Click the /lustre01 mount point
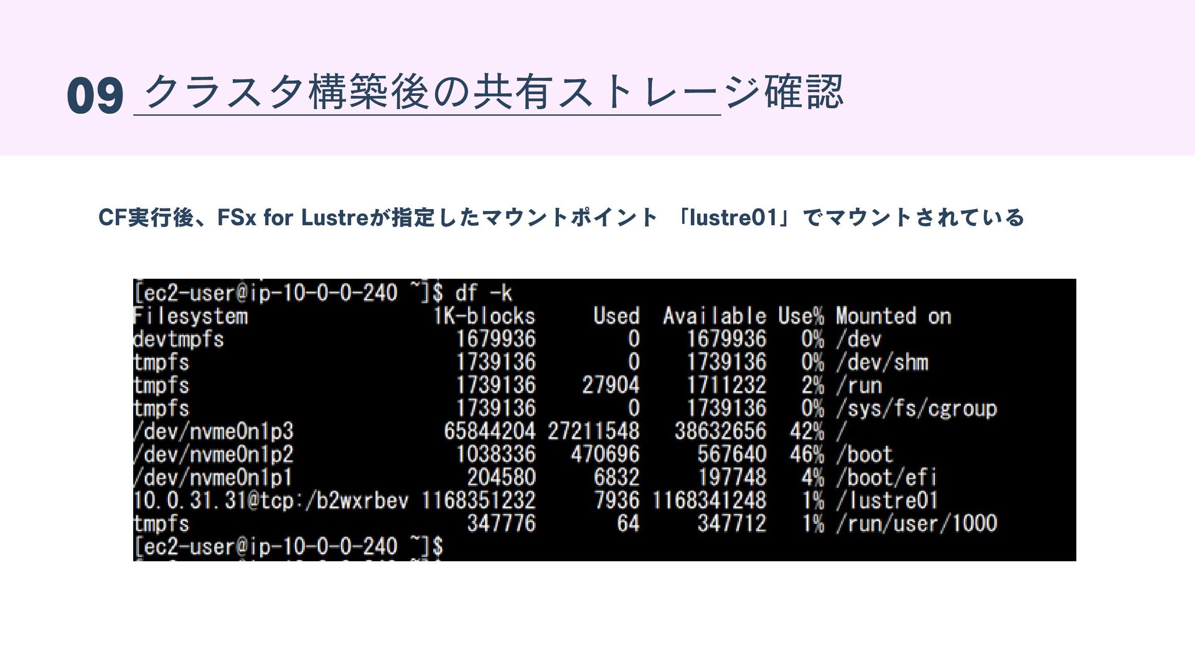Viewport: 1195px width, 672px height. pyautogui.click(x=887, y=500)
